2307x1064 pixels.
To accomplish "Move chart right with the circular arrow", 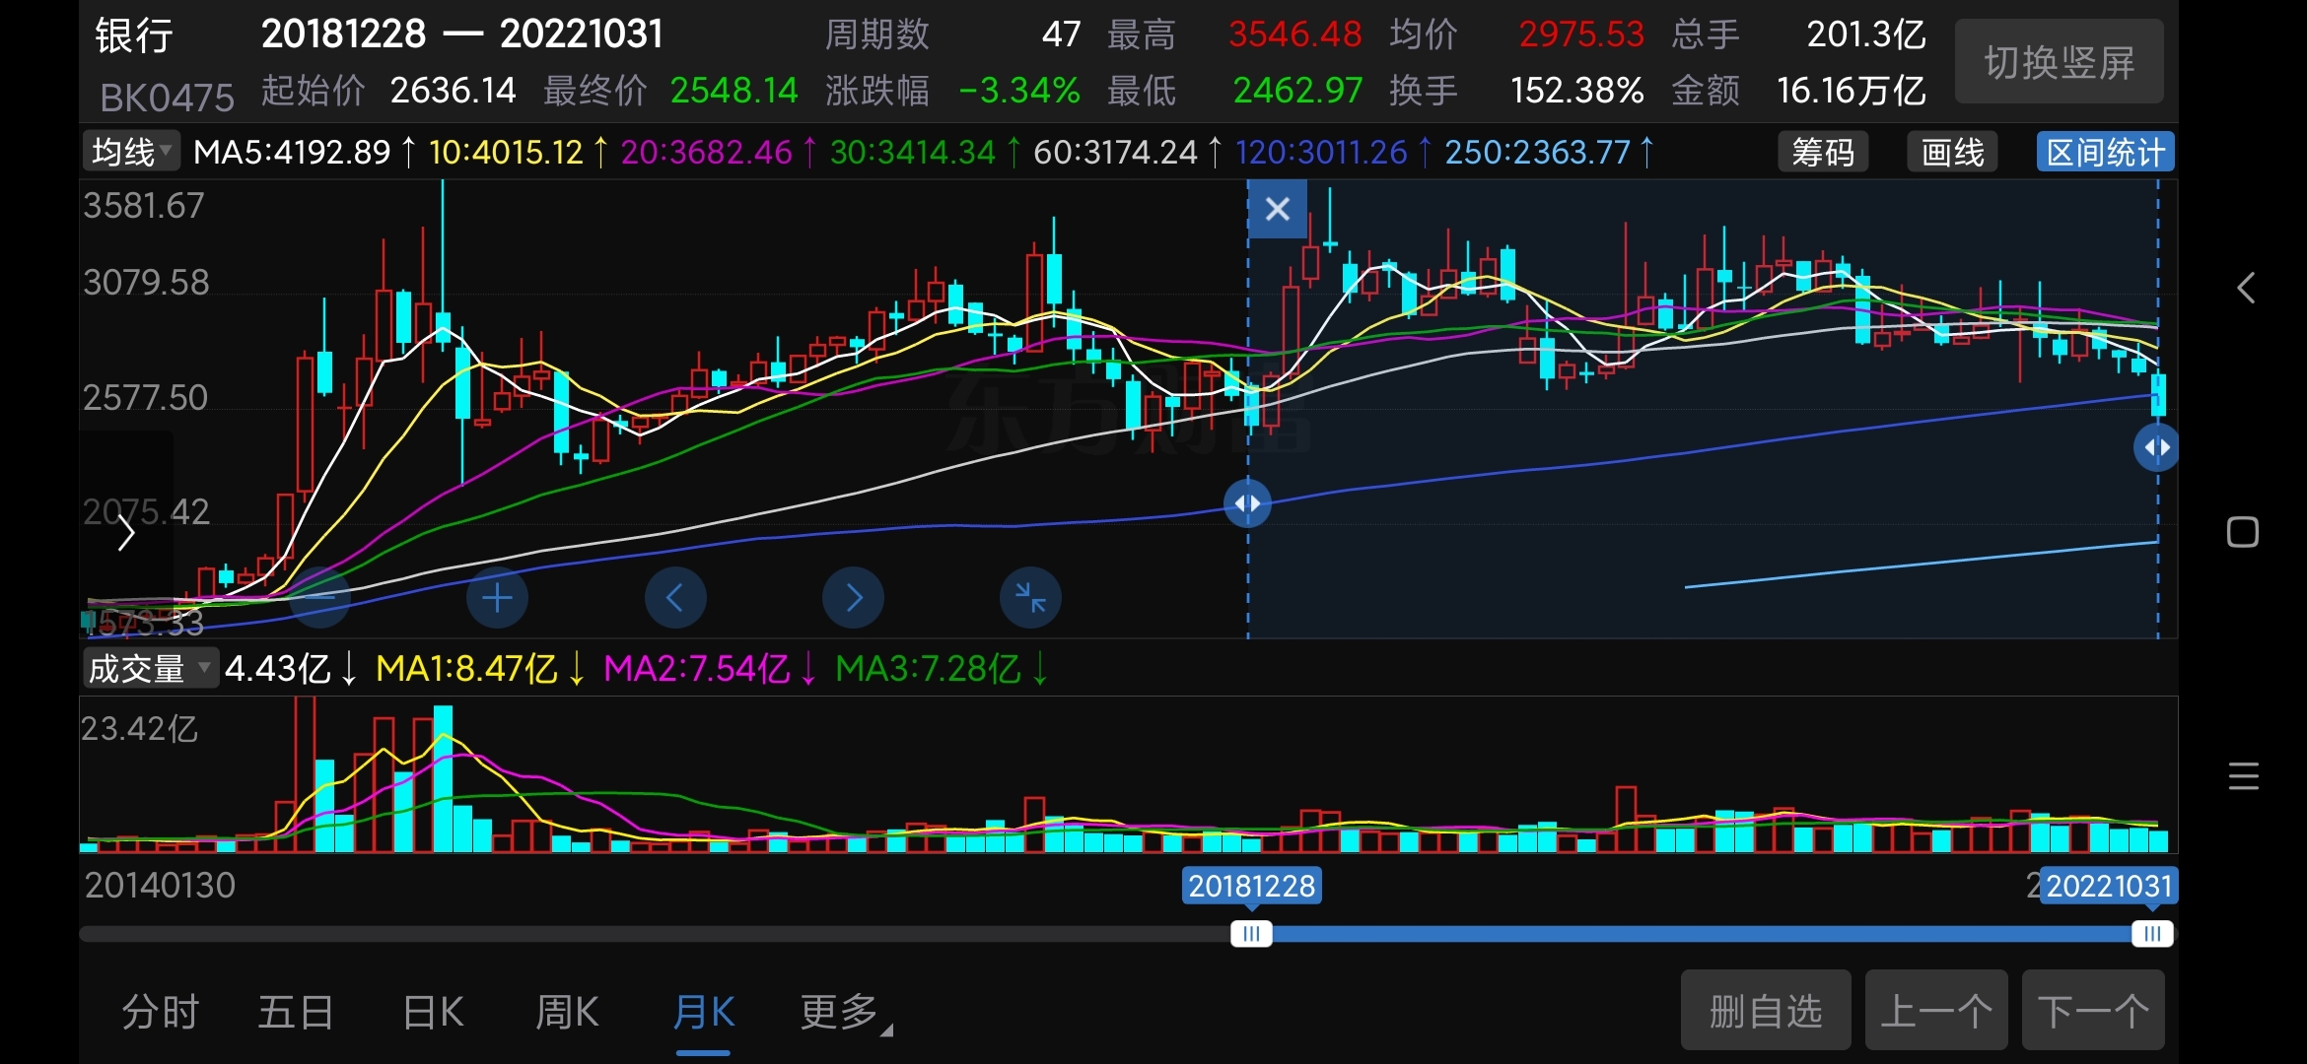I will [853, 597].
